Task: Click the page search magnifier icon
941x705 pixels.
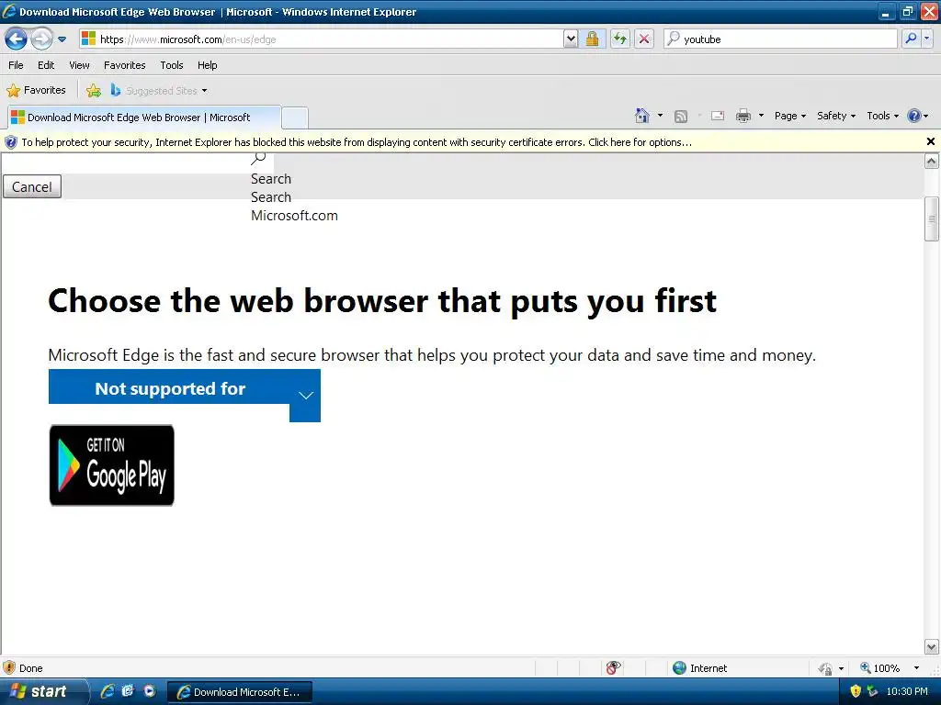Action: pos(258,158)
